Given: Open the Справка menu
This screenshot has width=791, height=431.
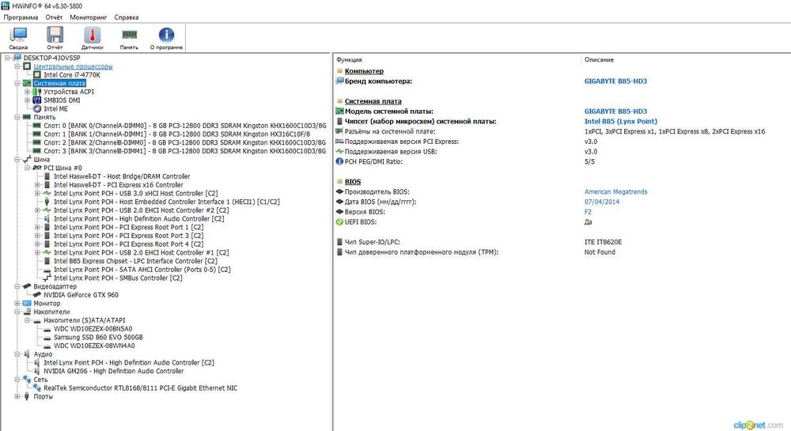Looking at the screenshot, I should click(x=126, y=17).
